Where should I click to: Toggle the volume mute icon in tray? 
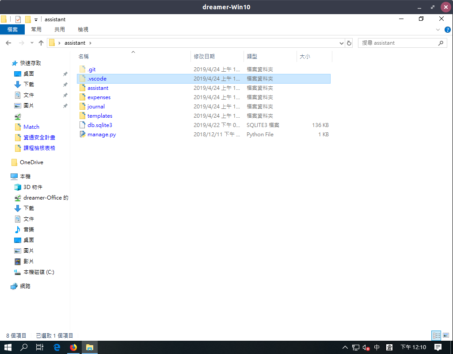click(366, 347)
